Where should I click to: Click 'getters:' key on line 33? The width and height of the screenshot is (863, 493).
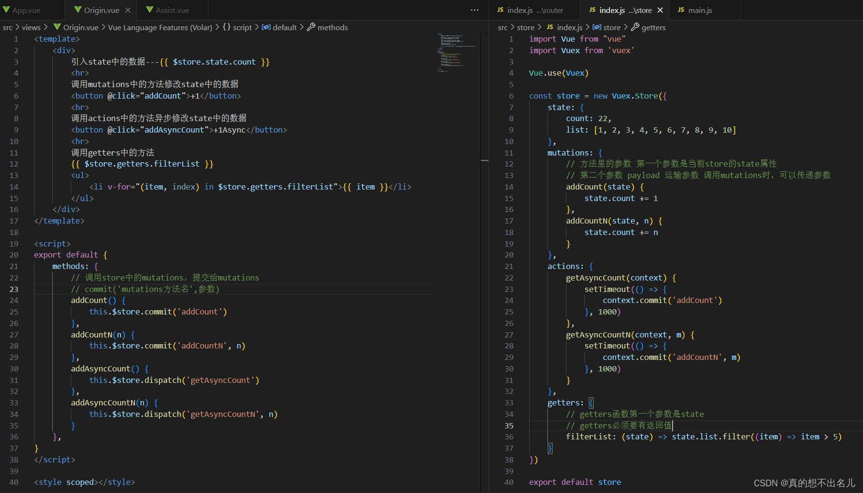[565, 403]
